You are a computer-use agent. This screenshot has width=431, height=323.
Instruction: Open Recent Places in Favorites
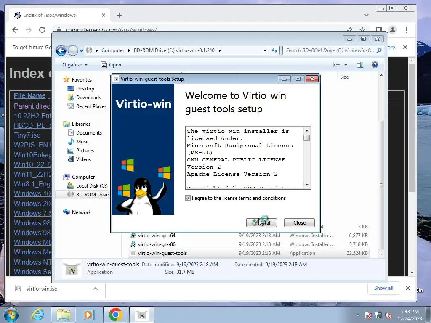click(x=91, y=106)
